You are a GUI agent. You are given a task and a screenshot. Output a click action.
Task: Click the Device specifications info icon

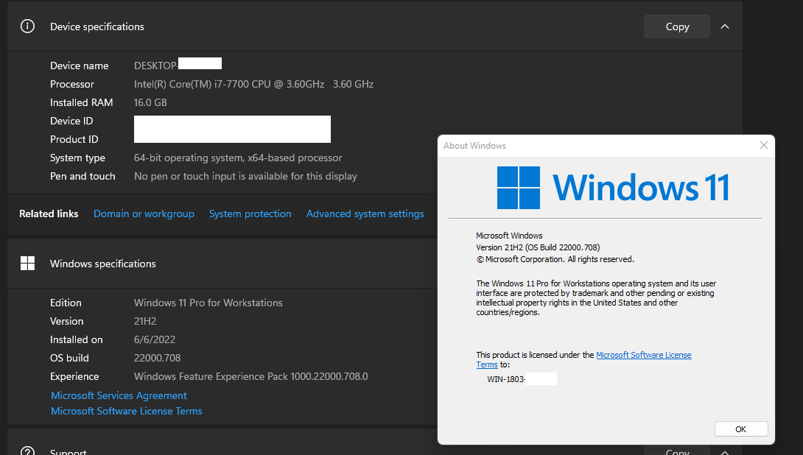click(27, 26)
